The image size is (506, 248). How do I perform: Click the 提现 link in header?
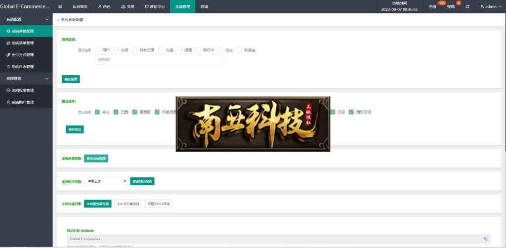451,7
